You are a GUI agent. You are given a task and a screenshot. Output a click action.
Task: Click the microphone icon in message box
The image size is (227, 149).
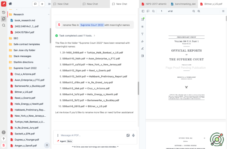pos(133,135)
